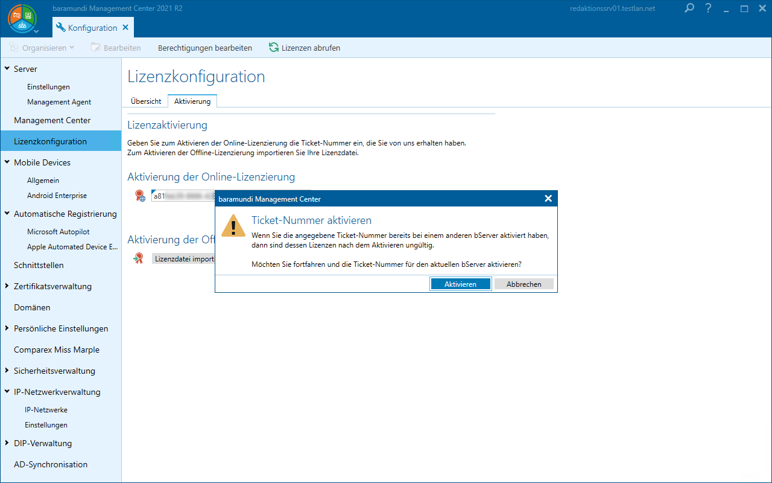Open Microsoft Autopilot in sidebar
The image size is (772, 483).
pos(59,232)
